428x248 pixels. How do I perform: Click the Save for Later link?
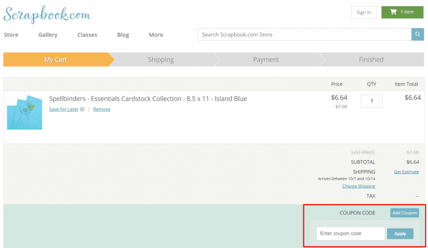pos(64,109)
